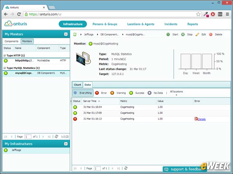This screenshot has height=174, width=233.
Task: Click the page number field in data panel
Action: pos(97,168)
